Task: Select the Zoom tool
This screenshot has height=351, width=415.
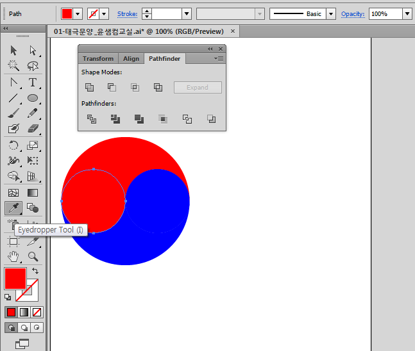Action: (33, 256)
